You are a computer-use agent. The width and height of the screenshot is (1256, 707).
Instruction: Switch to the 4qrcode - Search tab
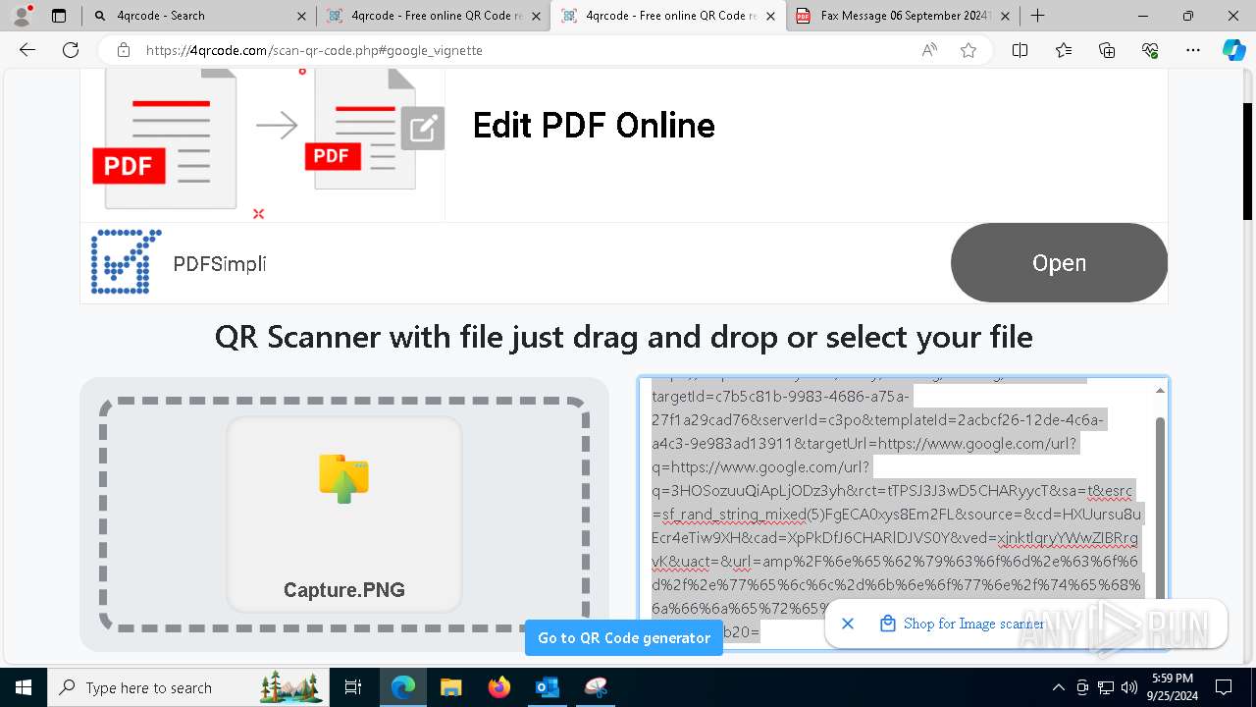point(199,16)
